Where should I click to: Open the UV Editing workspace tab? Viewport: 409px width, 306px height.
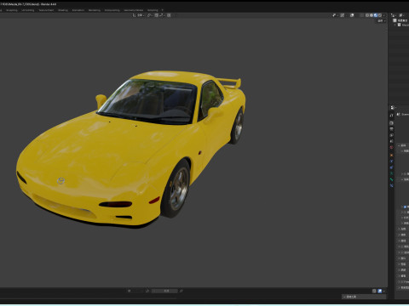point(28,10)
